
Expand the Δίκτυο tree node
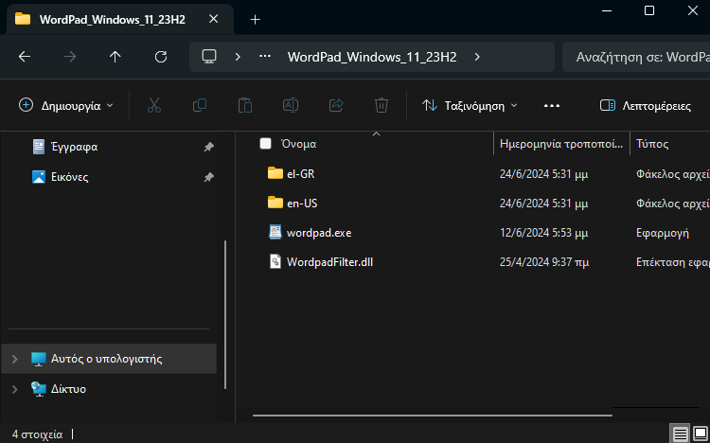click(14, 389)
